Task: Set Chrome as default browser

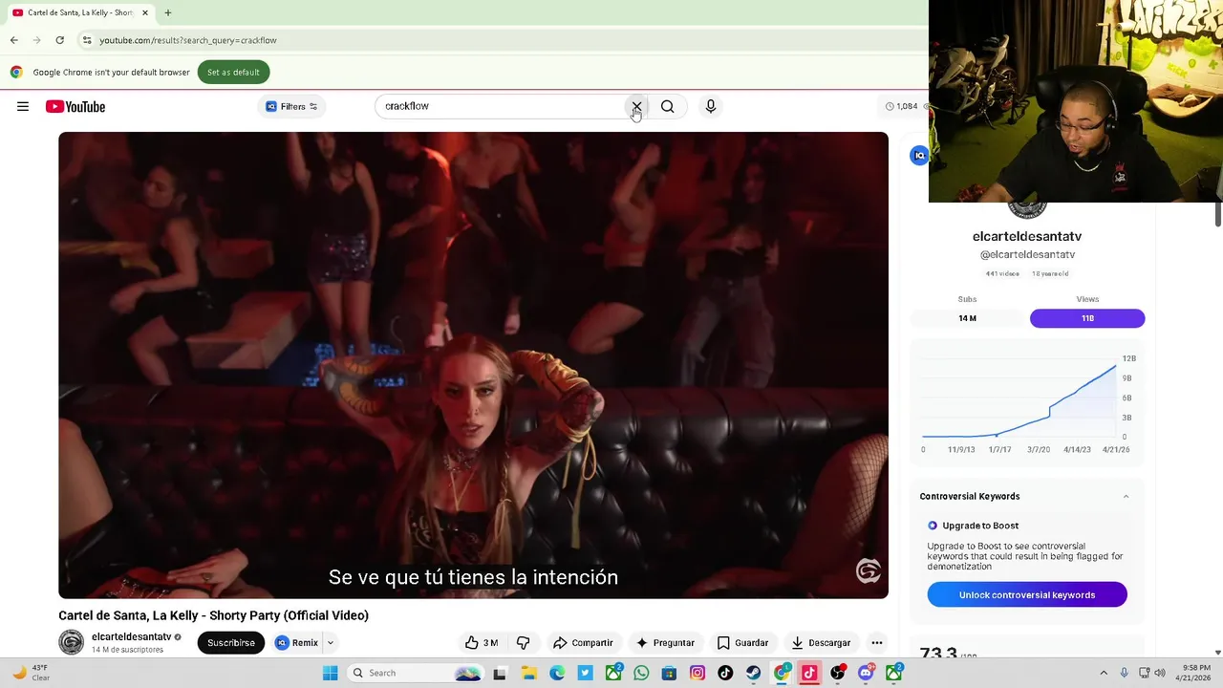Action: coord(233,73)
